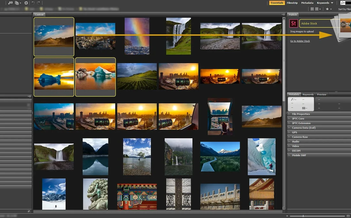Viewport: 351px width, 218px height.
Task: Switch to the Filmstrip workspace
Action: pos(292,3)
